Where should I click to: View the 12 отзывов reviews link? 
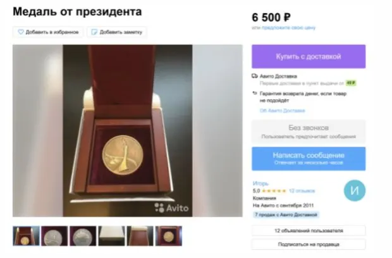(302, 191)
